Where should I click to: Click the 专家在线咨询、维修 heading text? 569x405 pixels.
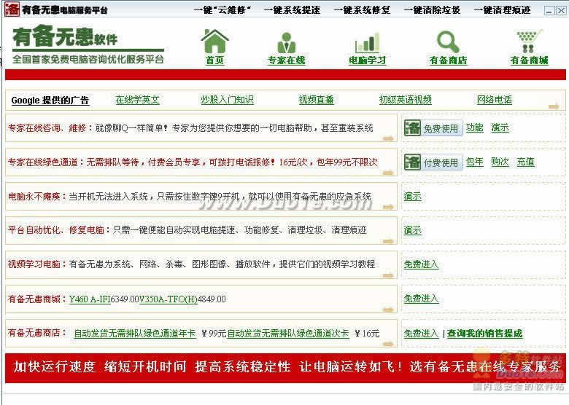click(x=47, y=128)
